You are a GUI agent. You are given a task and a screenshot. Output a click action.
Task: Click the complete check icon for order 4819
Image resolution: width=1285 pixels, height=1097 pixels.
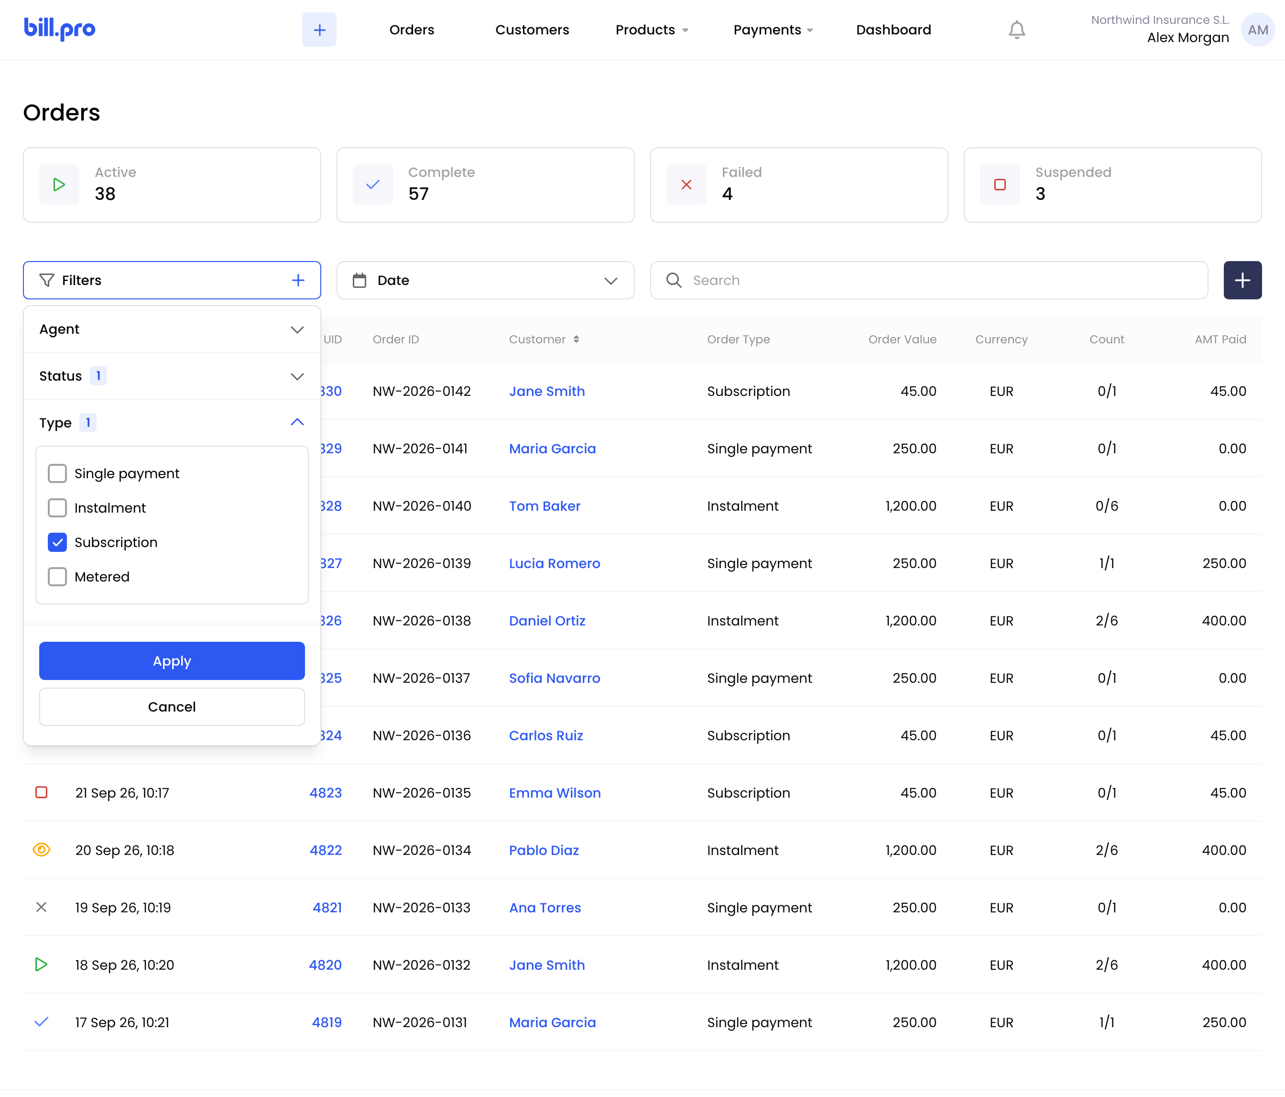(42, 1022)
